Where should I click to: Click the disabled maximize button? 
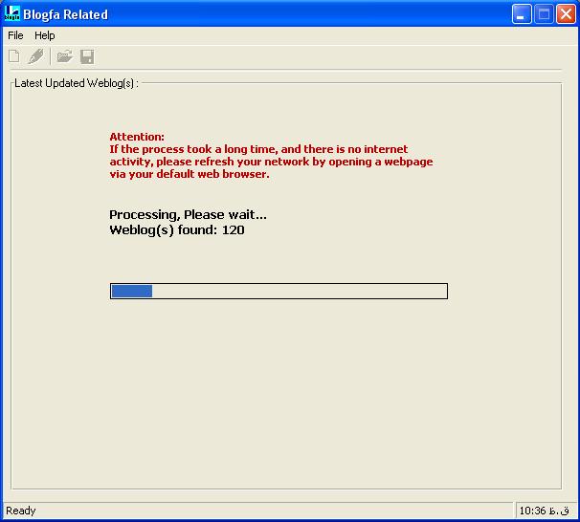click(544, 14)
